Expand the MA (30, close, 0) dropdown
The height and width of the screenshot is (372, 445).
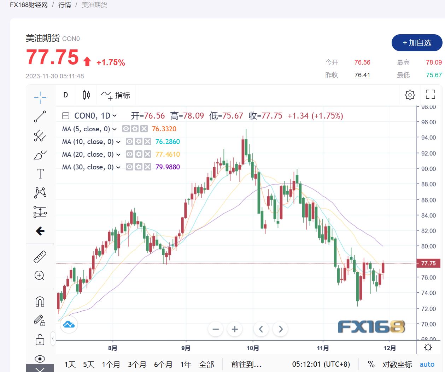(118, 167)
